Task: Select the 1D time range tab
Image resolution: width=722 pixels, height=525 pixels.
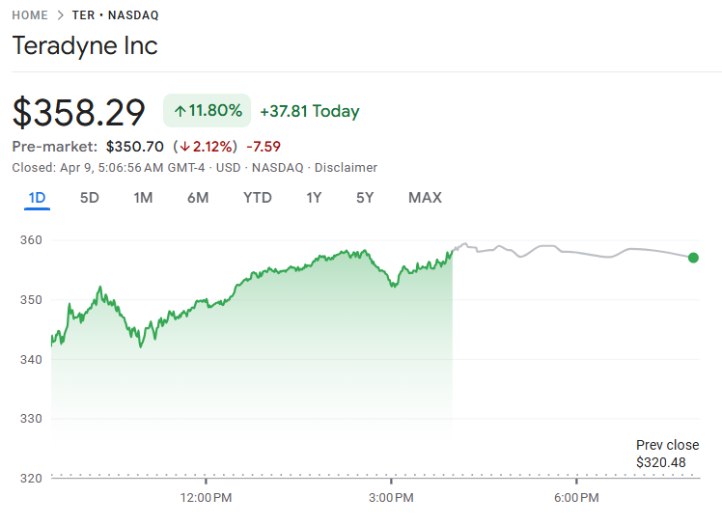Action: [37, 198]
